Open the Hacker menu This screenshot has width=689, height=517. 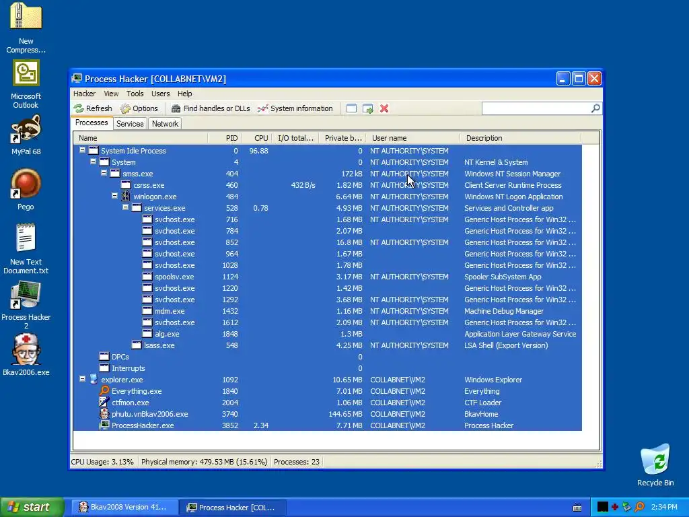[84, 94]
